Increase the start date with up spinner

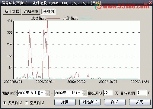(47, 92)
